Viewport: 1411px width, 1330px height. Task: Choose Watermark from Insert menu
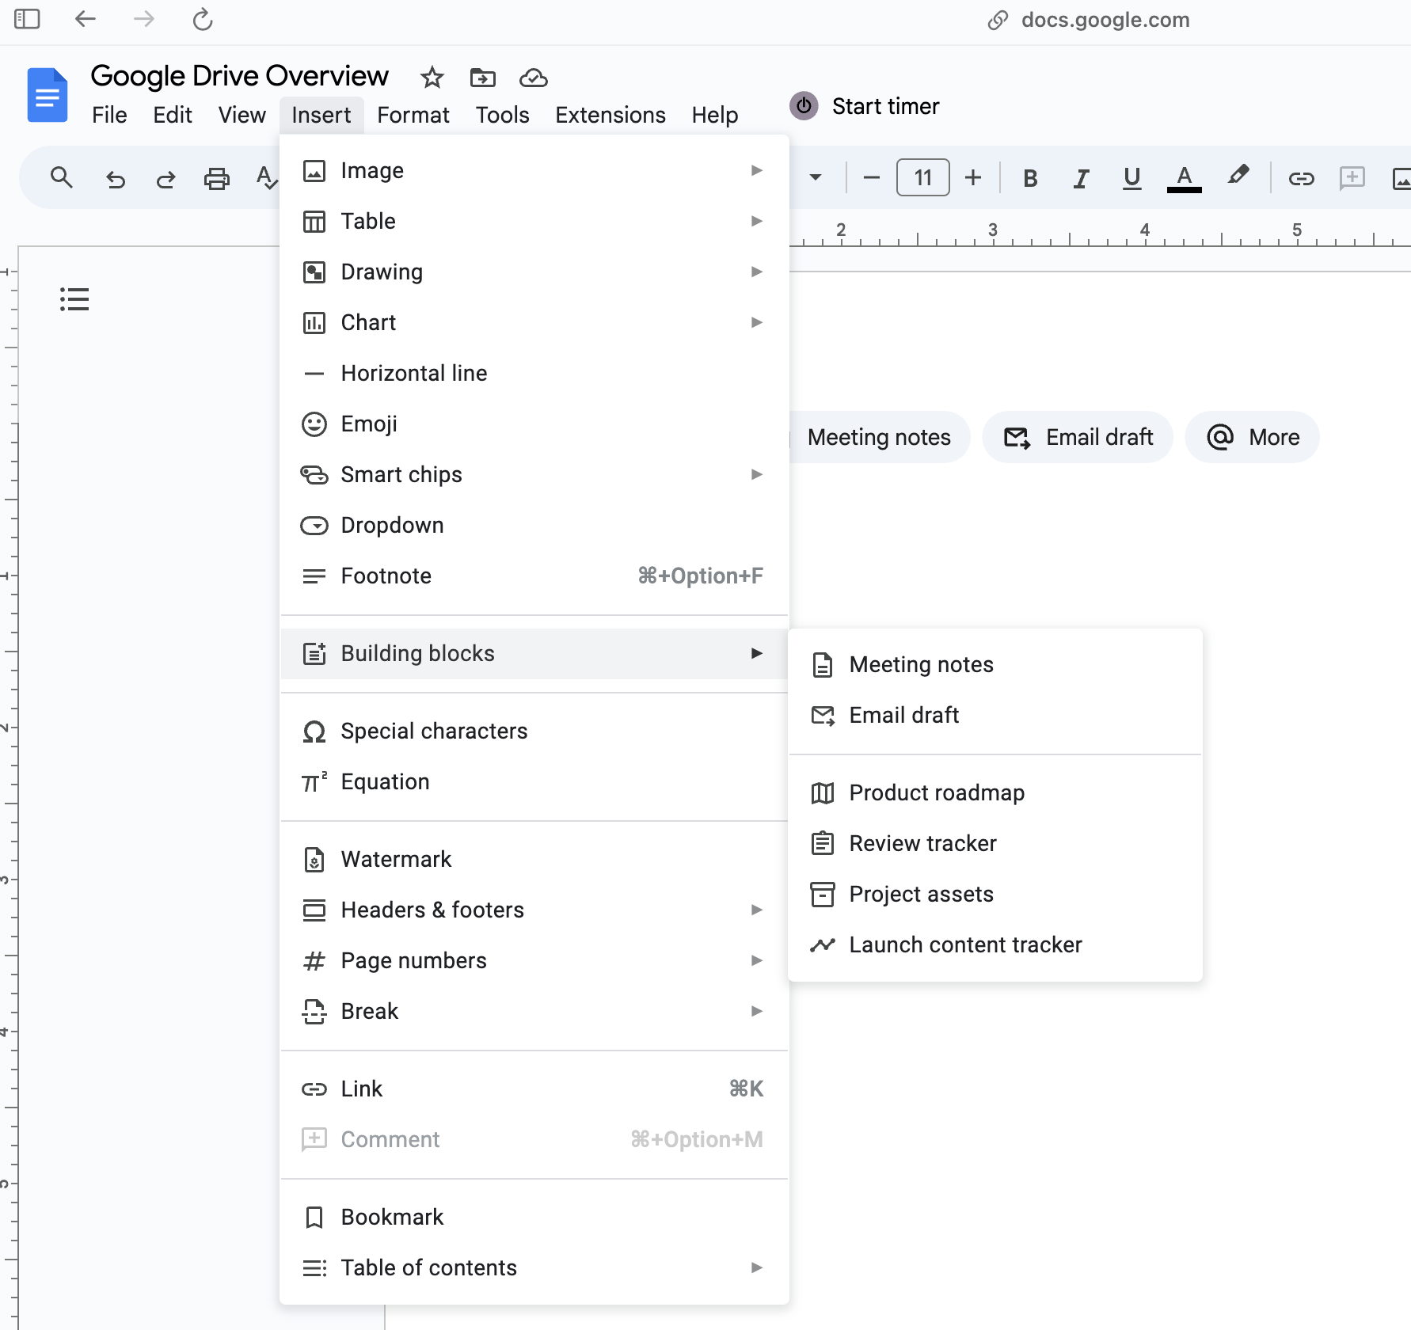pos(396,859)
